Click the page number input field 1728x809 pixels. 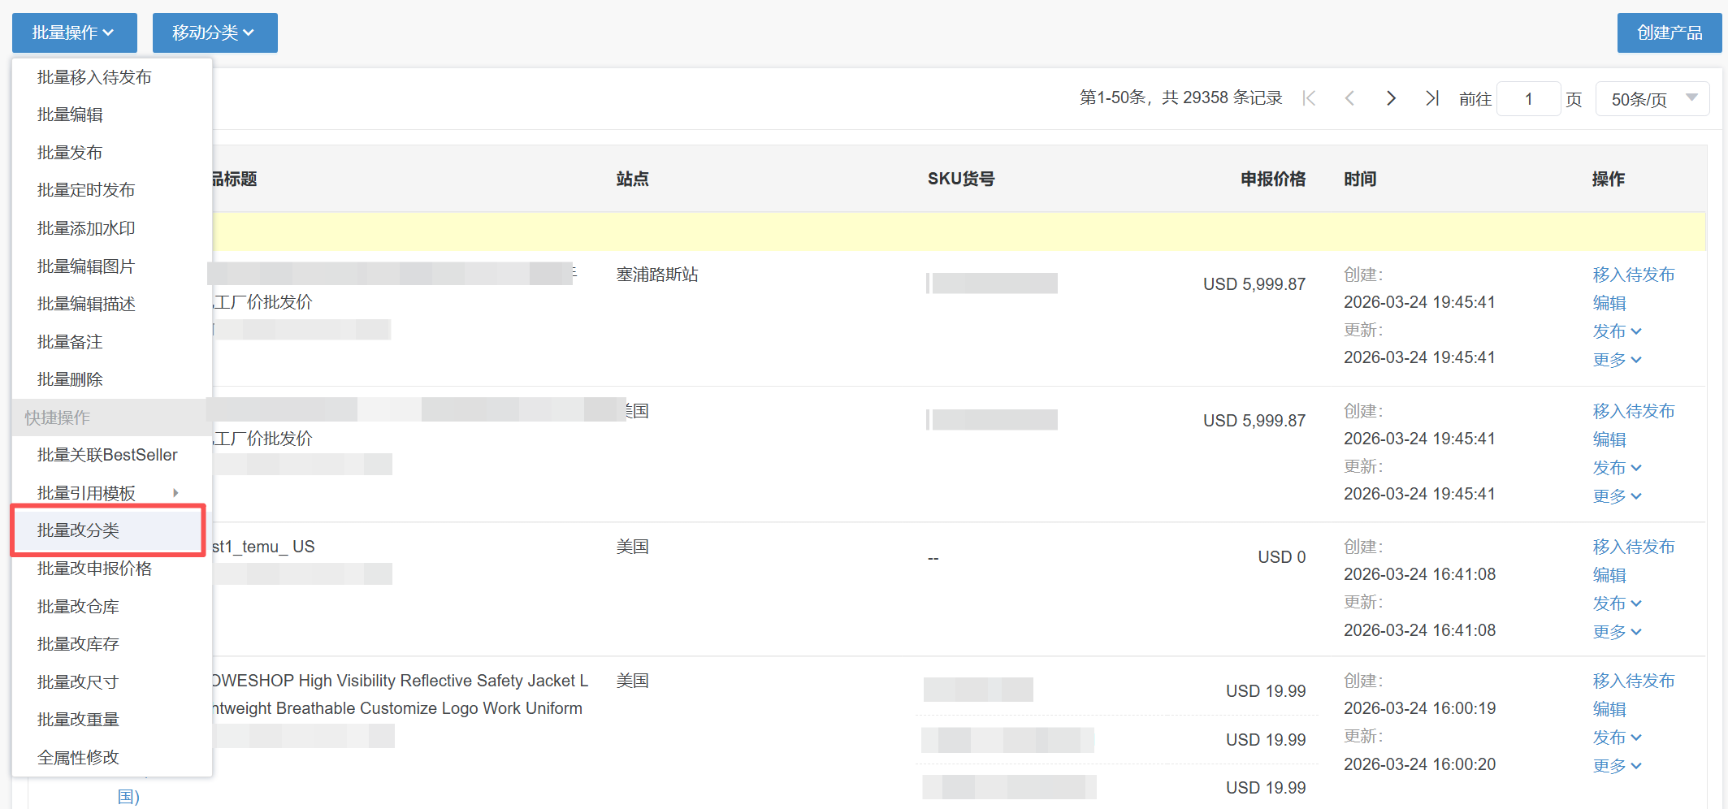coord(1527,99)
